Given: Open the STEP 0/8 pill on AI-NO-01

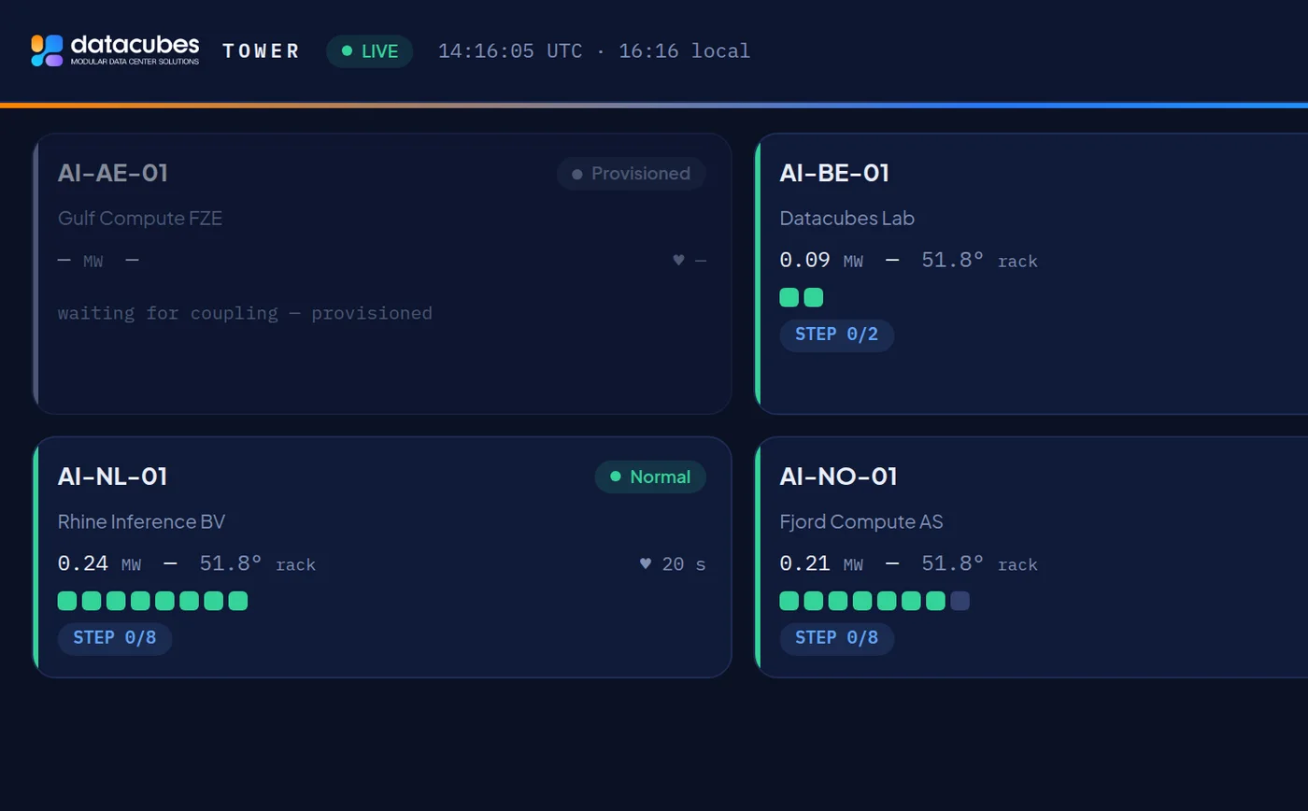Looking at the screenshot, I should tap(836, 639).
